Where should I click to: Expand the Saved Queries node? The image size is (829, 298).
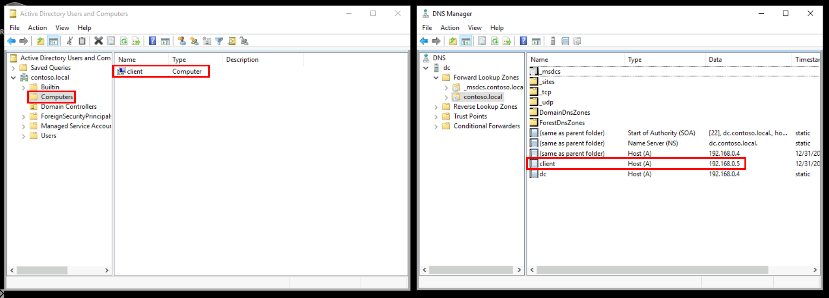13,68
